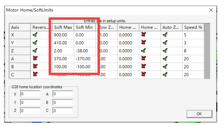Viewport: 224px width, 129px height.
Task: Toggle Home Neg for B axis
Action: pos(144,67)
